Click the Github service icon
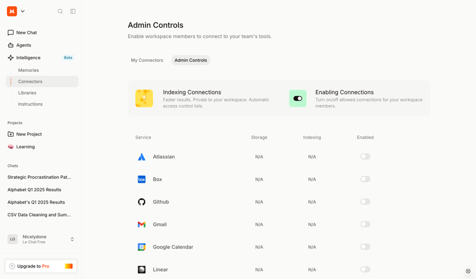Image resolution: width=476 pixels, height=279 pixels. (142, 202)
